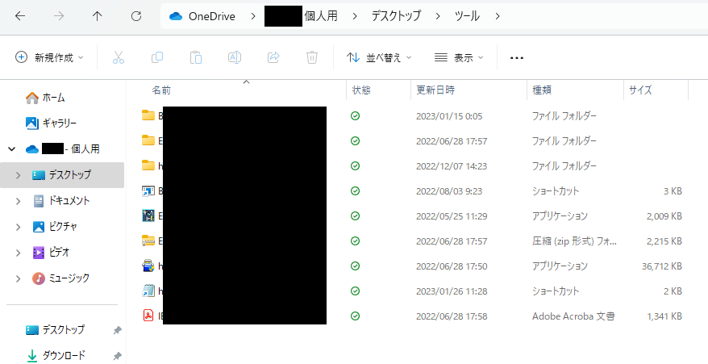Open the three-dot more options menu
This screenshot has height=364, width=708.
point(517,58)
